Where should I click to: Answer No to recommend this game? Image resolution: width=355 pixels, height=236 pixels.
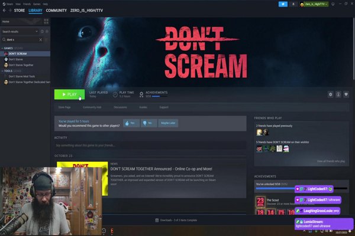point(149,123)
